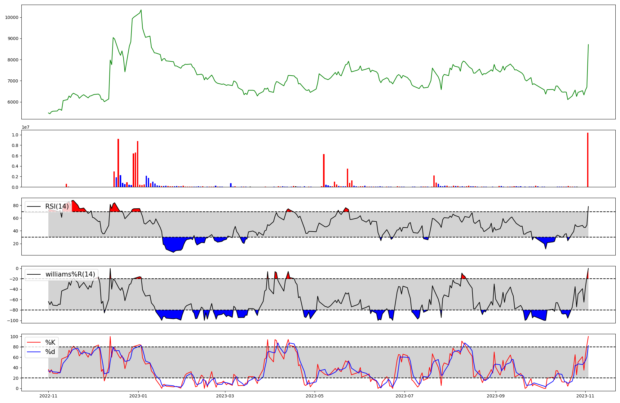Click the 2023-03 date tick label
The width and height of the screenshot is (620, 403).
tap(225, 396)
